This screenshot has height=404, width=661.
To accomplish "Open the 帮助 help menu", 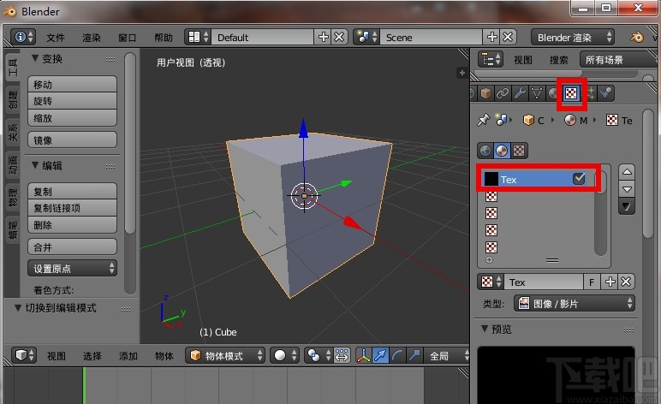I will click(x=164, y=38).
